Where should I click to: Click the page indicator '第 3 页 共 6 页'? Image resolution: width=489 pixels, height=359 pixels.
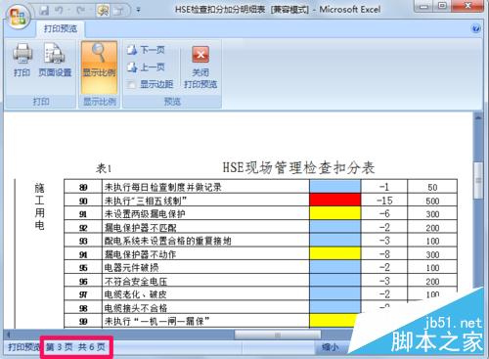(x=75, y=347)
